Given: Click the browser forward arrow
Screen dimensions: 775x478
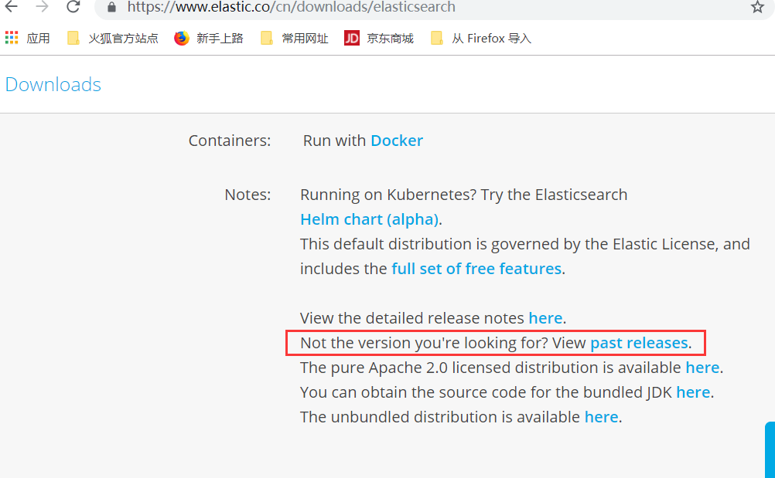Looking at the screenshot, I should [42, 6].
